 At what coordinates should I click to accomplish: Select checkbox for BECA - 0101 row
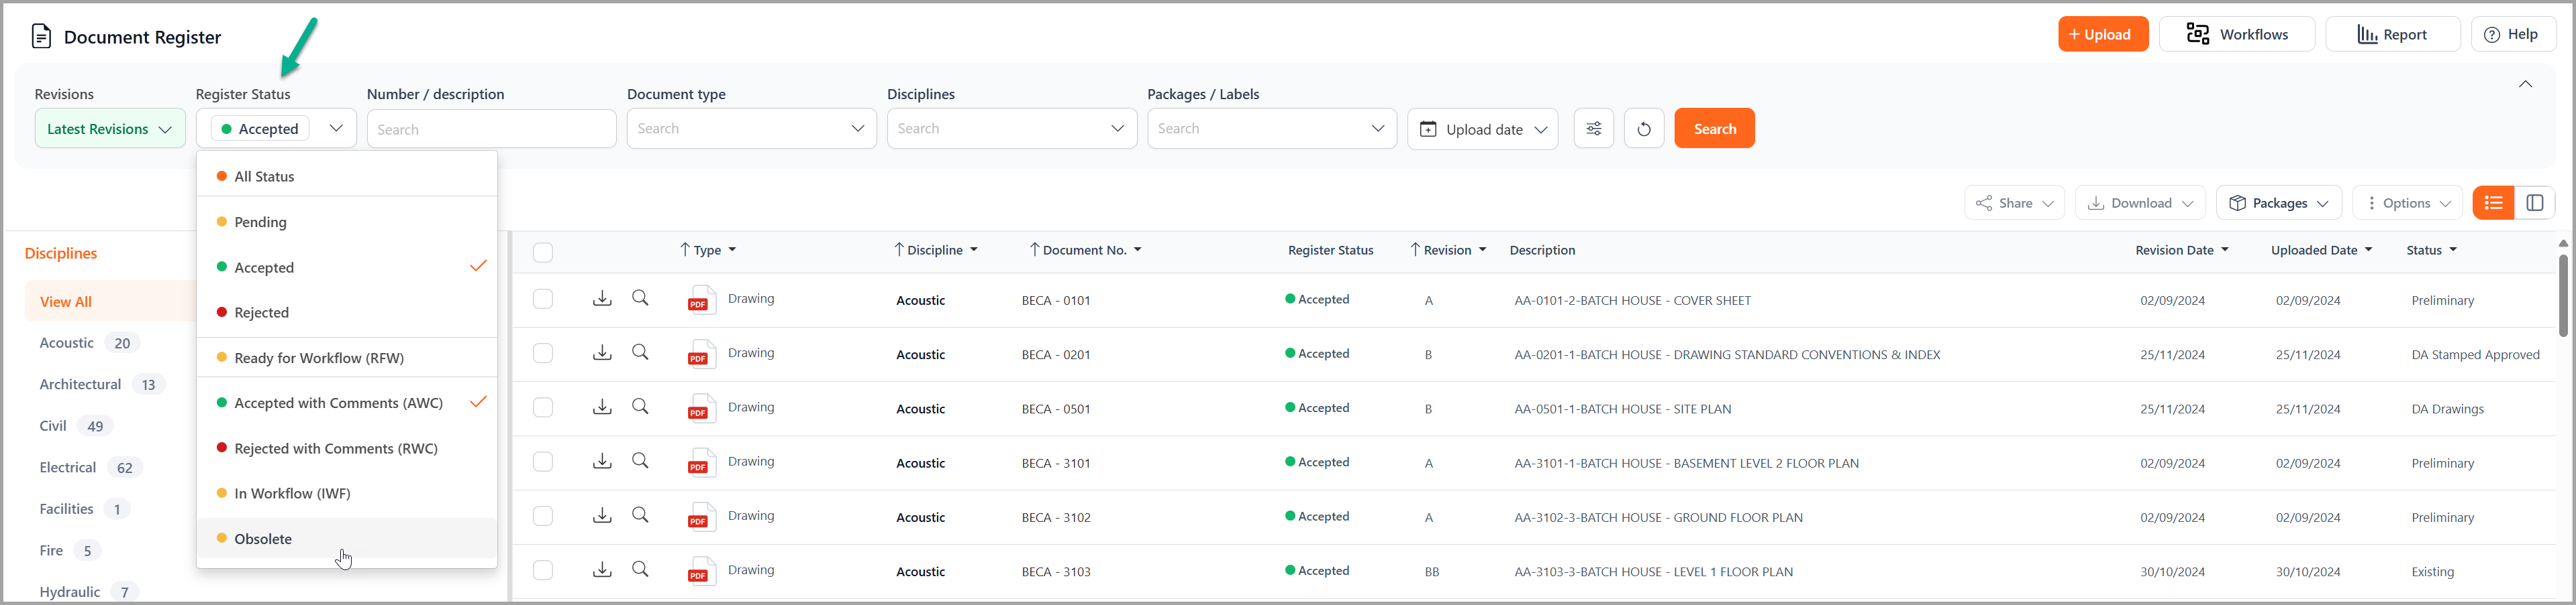[x=543, y=299]
